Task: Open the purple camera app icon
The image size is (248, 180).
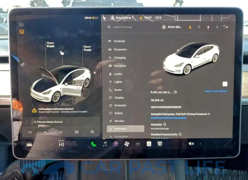Action: click(116, 144)
